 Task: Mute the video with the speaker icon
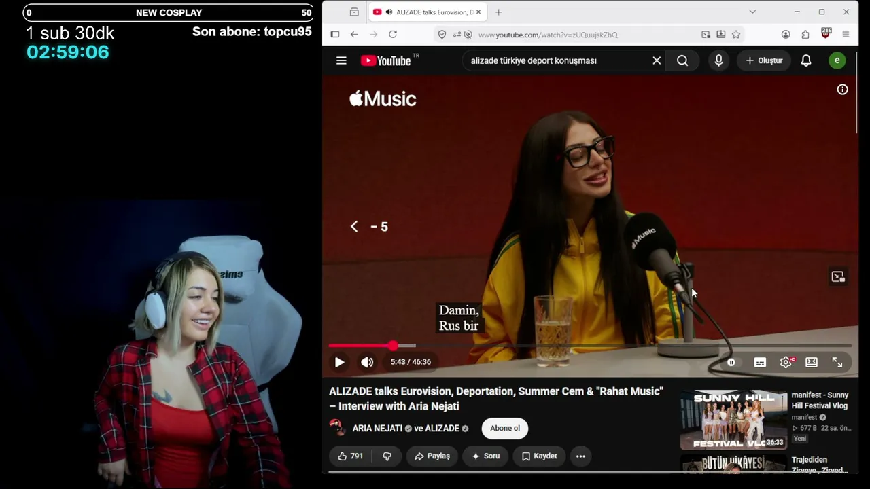(x=367, y=362)
